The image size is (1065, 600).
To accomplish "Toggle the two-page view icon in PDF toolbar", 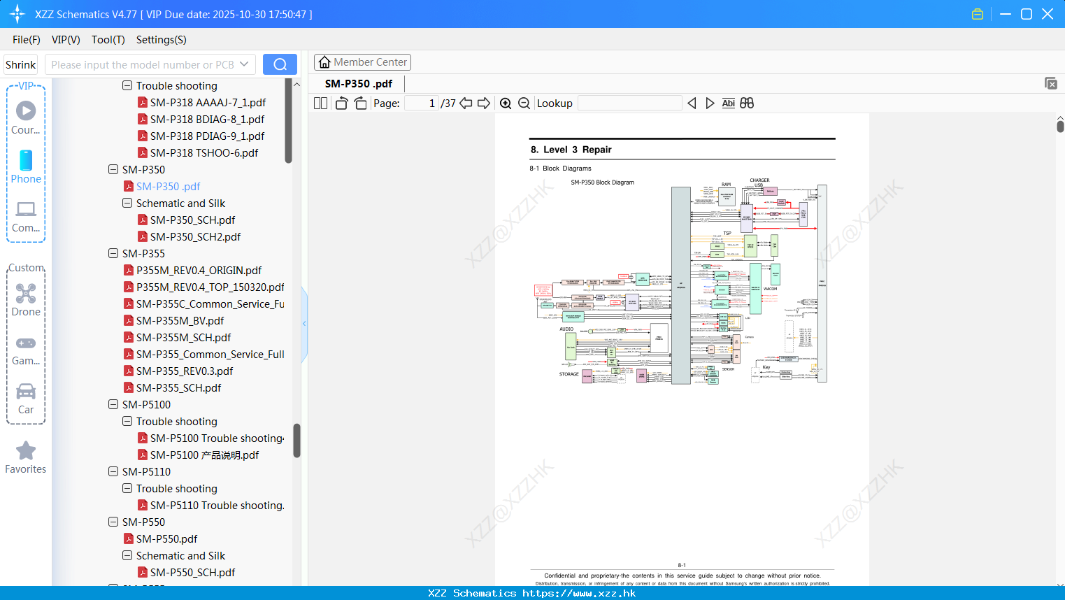I will [321, 103].
